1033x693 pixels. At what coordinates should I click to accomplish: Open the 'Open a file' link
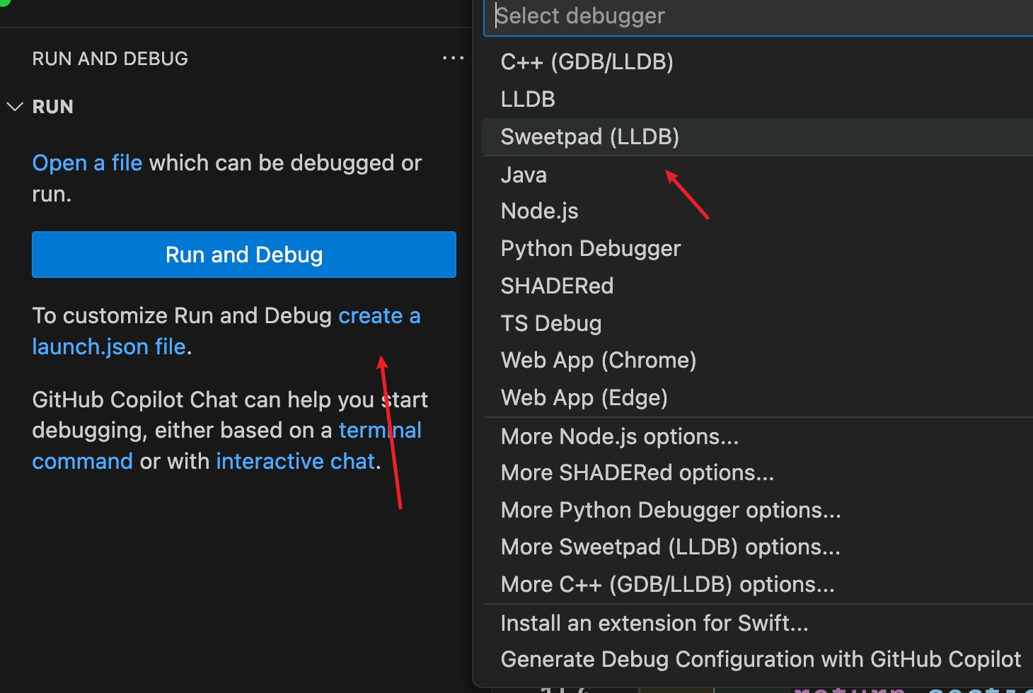pyautogui.click(x=87, y=163)
